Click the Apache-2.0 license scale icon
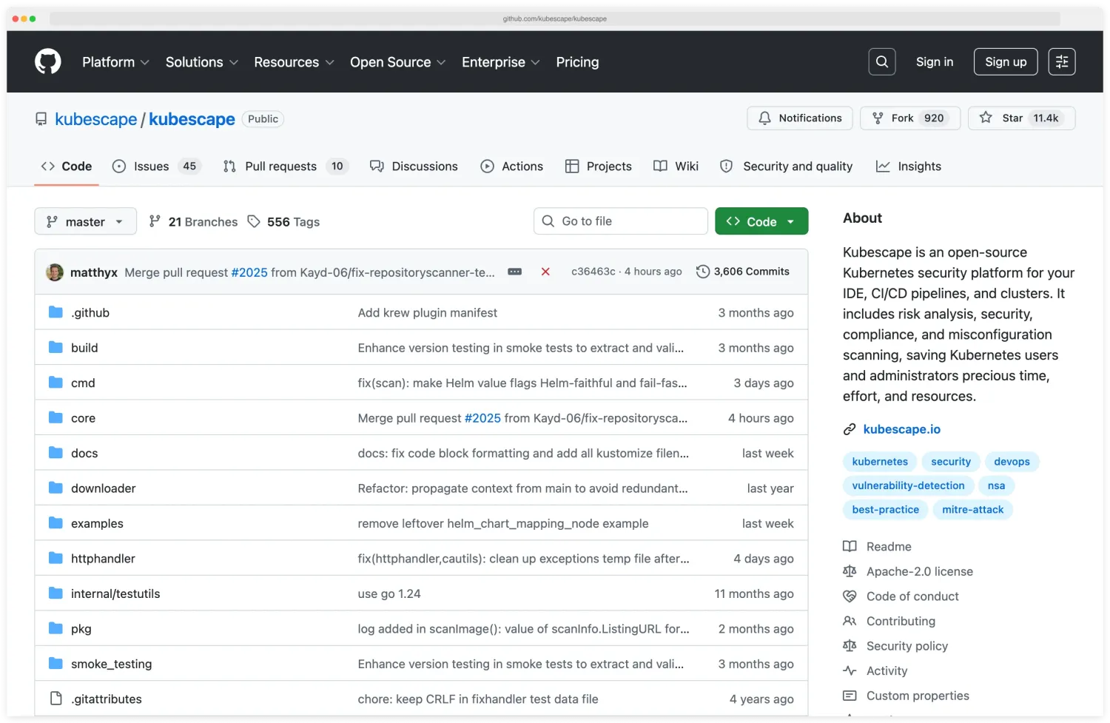 (850, 571)
